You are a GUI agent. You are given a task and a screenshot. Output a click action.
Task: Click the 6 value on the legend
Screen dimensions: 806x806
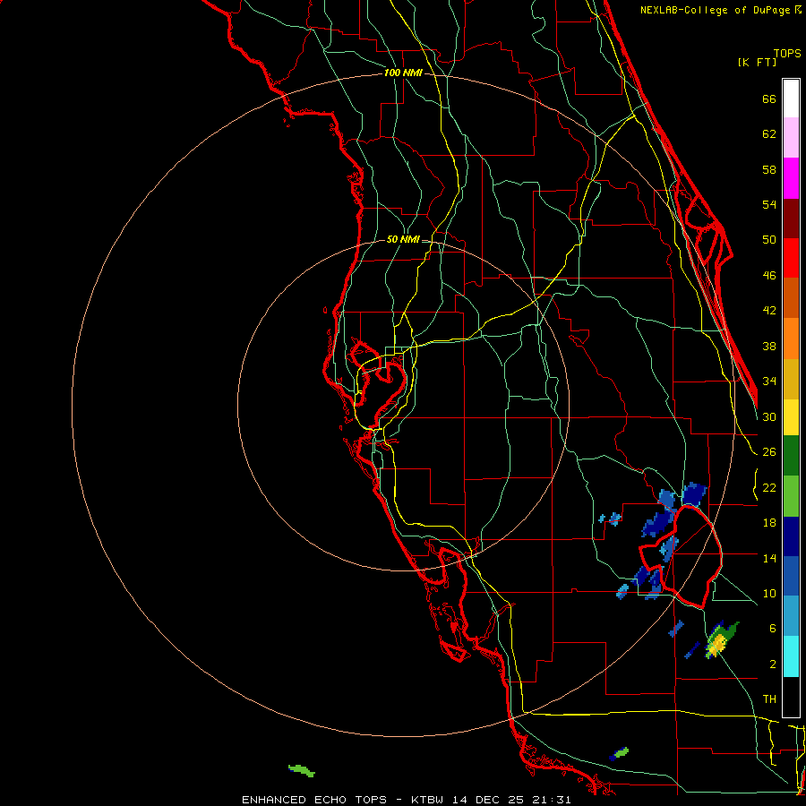(x=772, y=628)
